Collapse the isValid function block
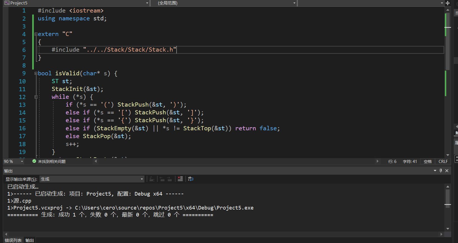Viewport: 458px width, 243px height. click(x=36, y=73)
